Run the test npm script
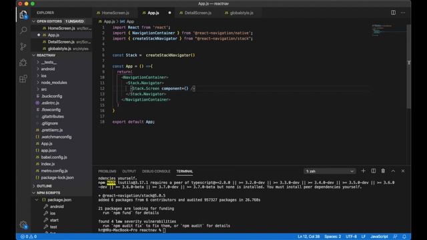The image size is (427, 240). coord(53,227)
